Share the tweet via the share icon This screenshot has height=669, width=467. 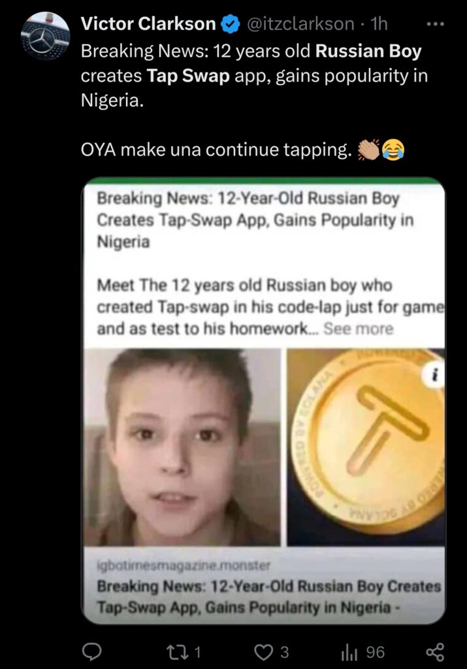tap(436, 652)
